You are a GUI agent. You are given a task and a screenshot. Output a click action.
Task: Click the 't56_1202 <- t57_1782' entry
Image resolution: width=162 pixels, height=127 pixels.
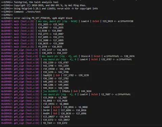[x=56, y=79]
